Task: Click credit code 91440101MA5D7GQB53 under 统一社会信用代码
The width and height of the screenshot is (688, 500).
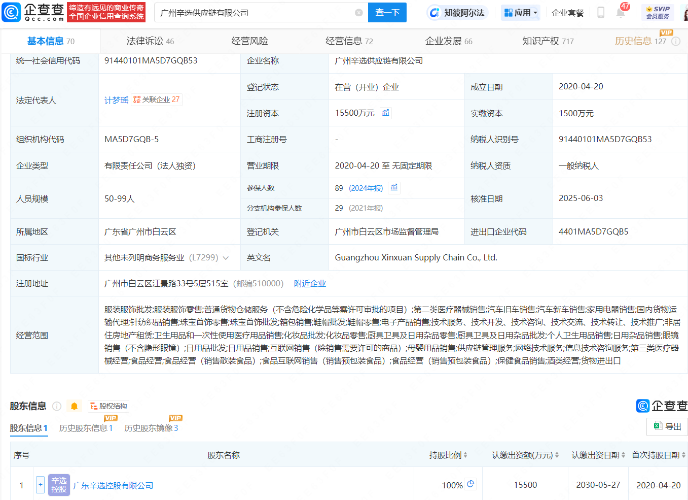Action: pos(151,60)
